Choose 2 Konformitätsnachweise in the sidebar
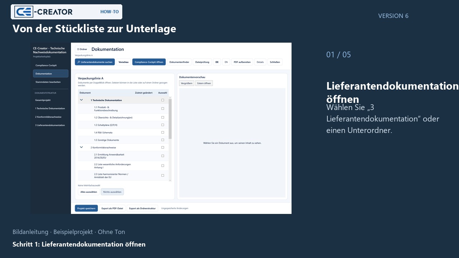Screen dimensions: 459x258 point(51,117)
